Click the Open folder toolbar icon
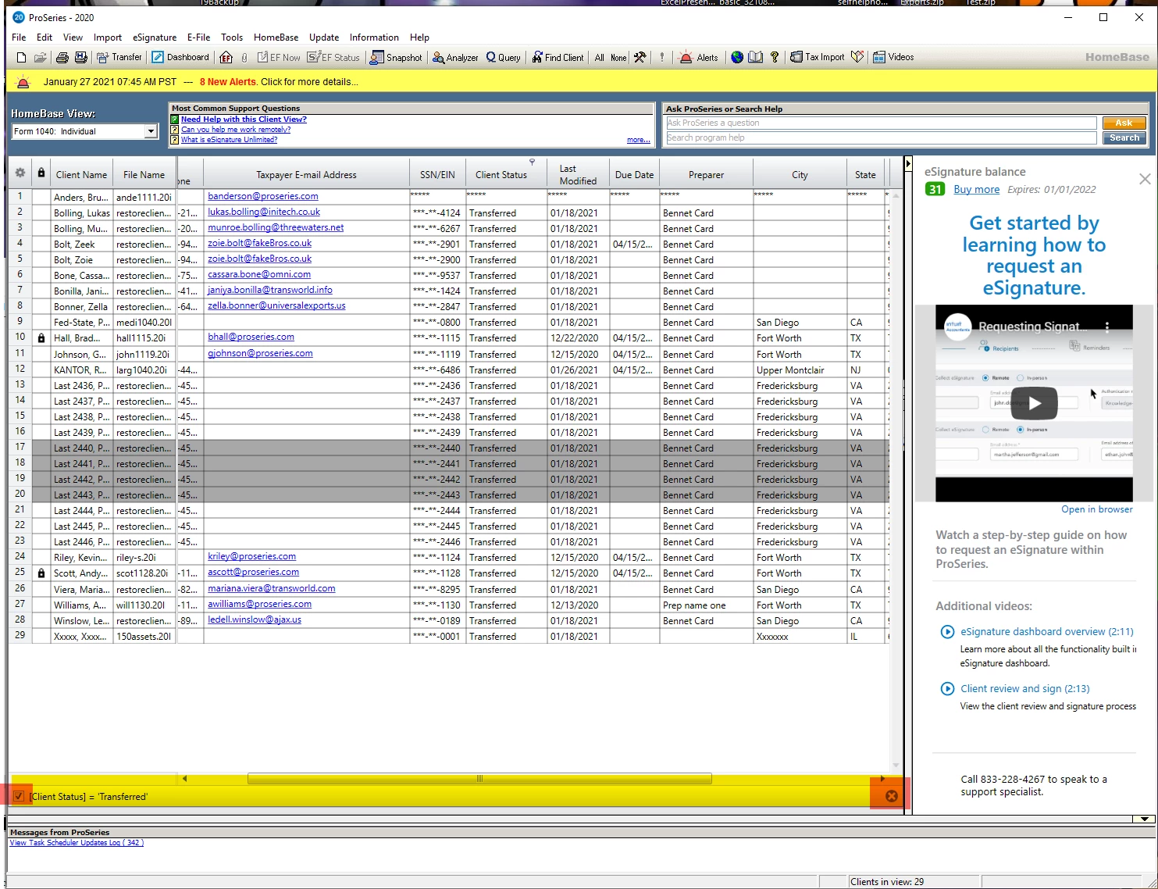The height and width of the screenshot is (889, 1158). (x=40, y=57)
